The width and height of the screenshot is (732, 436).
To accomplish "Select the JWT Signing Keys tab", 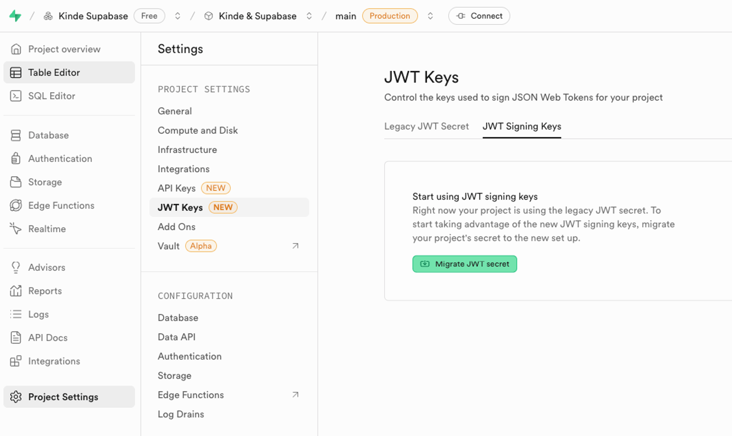I will pyautogui.click(x=522, y=126).
